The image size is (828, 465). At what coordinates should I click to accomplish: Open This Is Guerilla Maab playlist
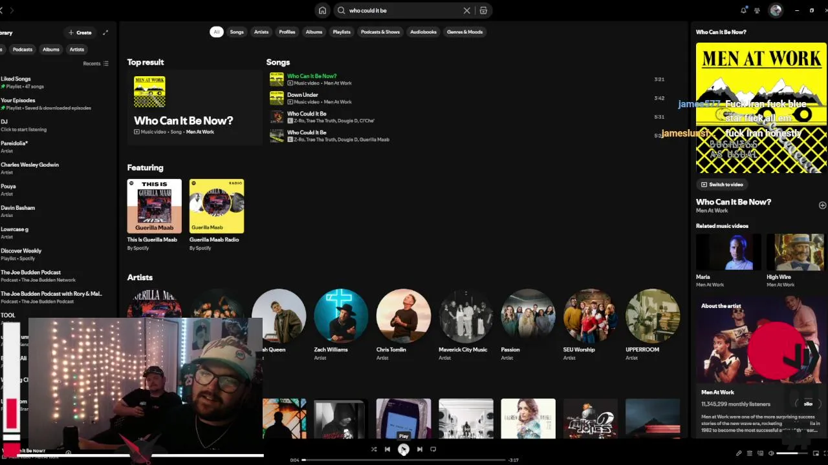click(155, 214)
